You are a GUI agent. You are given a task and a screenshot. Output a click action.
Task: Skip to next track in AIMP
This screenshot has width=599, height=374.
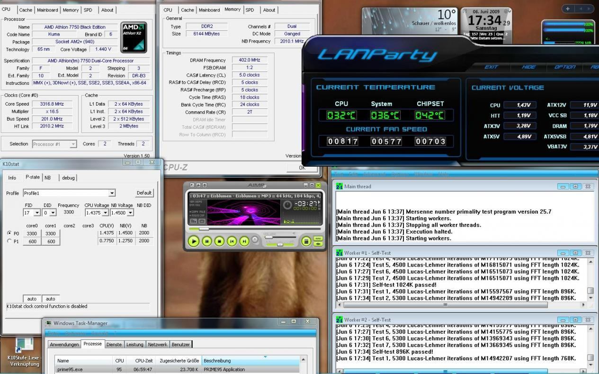[x=244, y=241]
